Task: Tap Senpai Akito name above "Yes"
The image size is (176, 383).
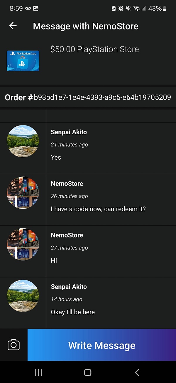Action: (x=69, y=132)
